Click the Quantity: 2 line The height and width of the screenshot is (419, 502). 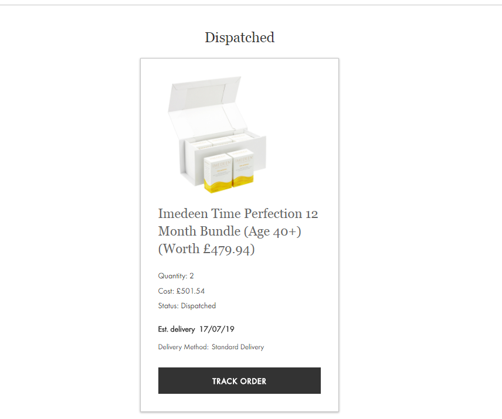tap(176, 275)
